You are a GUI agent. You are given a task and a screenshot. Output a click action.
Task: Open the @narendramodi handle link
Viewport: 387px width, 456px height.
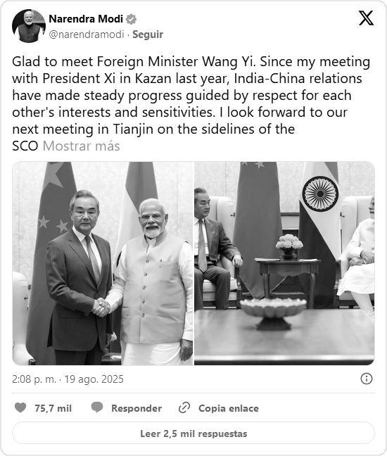pos(87,34)
